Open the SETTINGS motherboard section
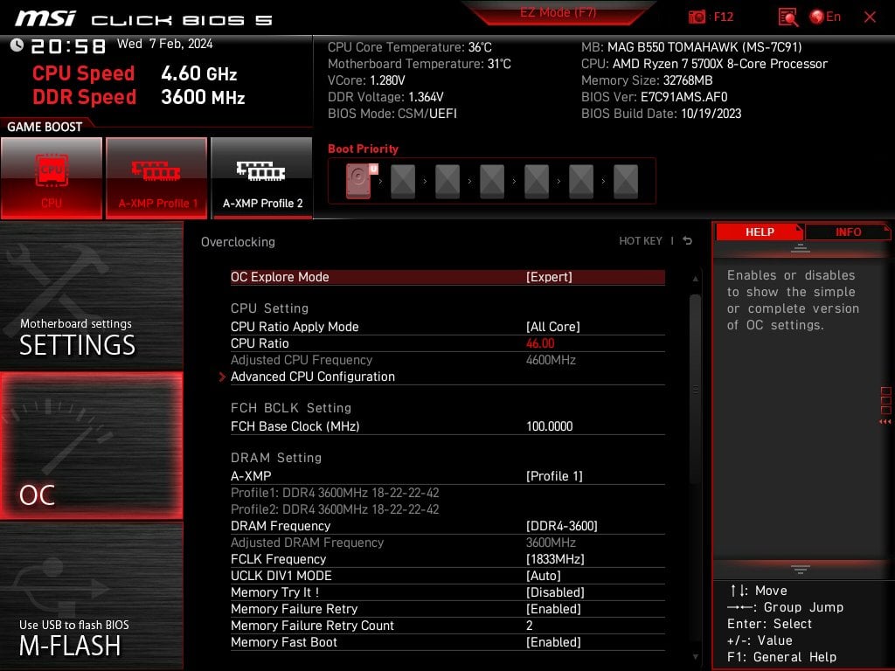This screenshot has height=671, width=895. [91, 297]
